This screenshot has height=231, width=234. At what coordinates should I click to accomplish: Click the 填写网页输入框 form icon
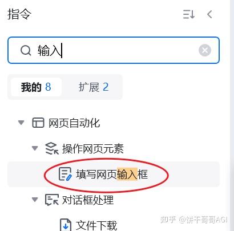(66, 174)
